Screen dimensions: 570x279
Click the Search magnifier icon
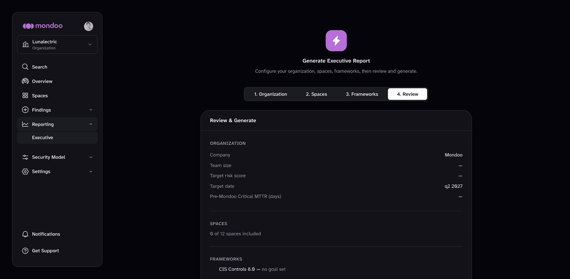point(25,67)
